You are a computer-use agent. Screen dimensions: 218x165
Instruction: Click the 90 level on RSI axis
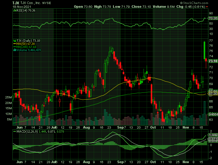pos(211,13)
